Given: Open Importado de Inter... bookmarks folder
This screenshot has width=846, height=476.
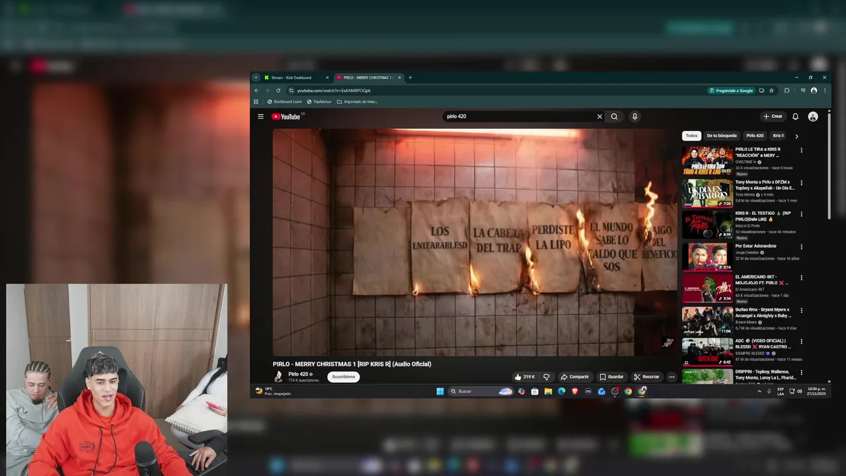Looking at the screenshot, I should click(357, 102).
